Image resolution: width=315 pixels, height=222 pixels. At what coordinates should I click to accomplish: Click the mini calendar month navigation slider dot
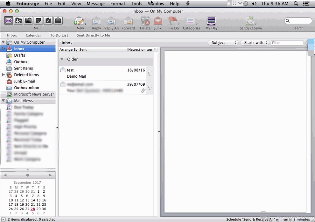pyautogui.click(x=28, y=175)
